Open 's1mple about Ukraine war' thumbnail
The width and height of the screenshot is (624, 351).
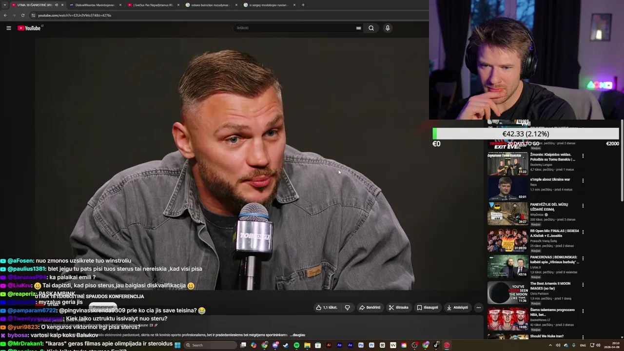507,188
